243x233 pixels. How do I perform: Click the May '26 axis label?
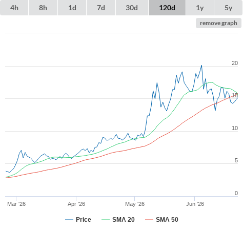pos(135,204)
